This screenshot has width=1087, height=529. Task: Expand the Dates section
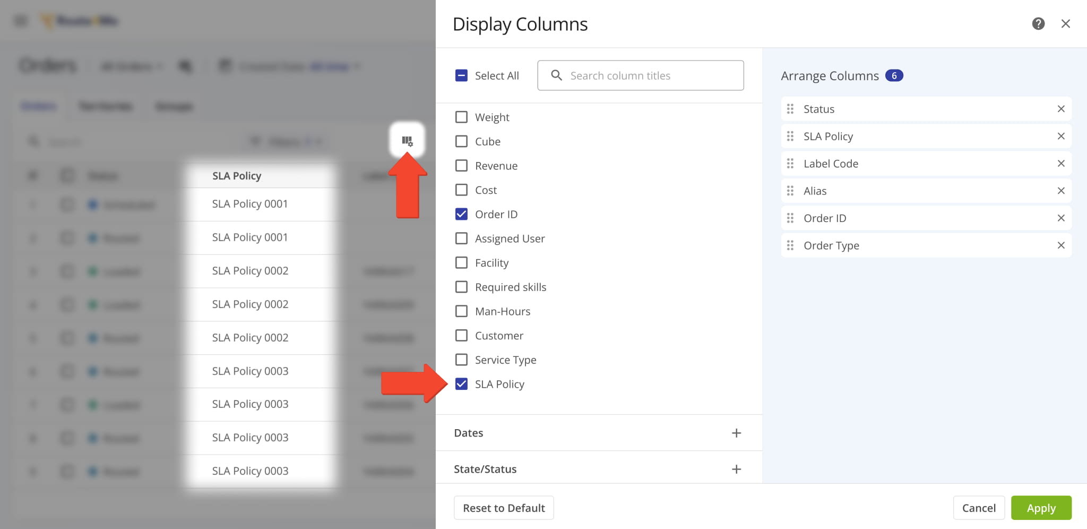tap(736, 432)
